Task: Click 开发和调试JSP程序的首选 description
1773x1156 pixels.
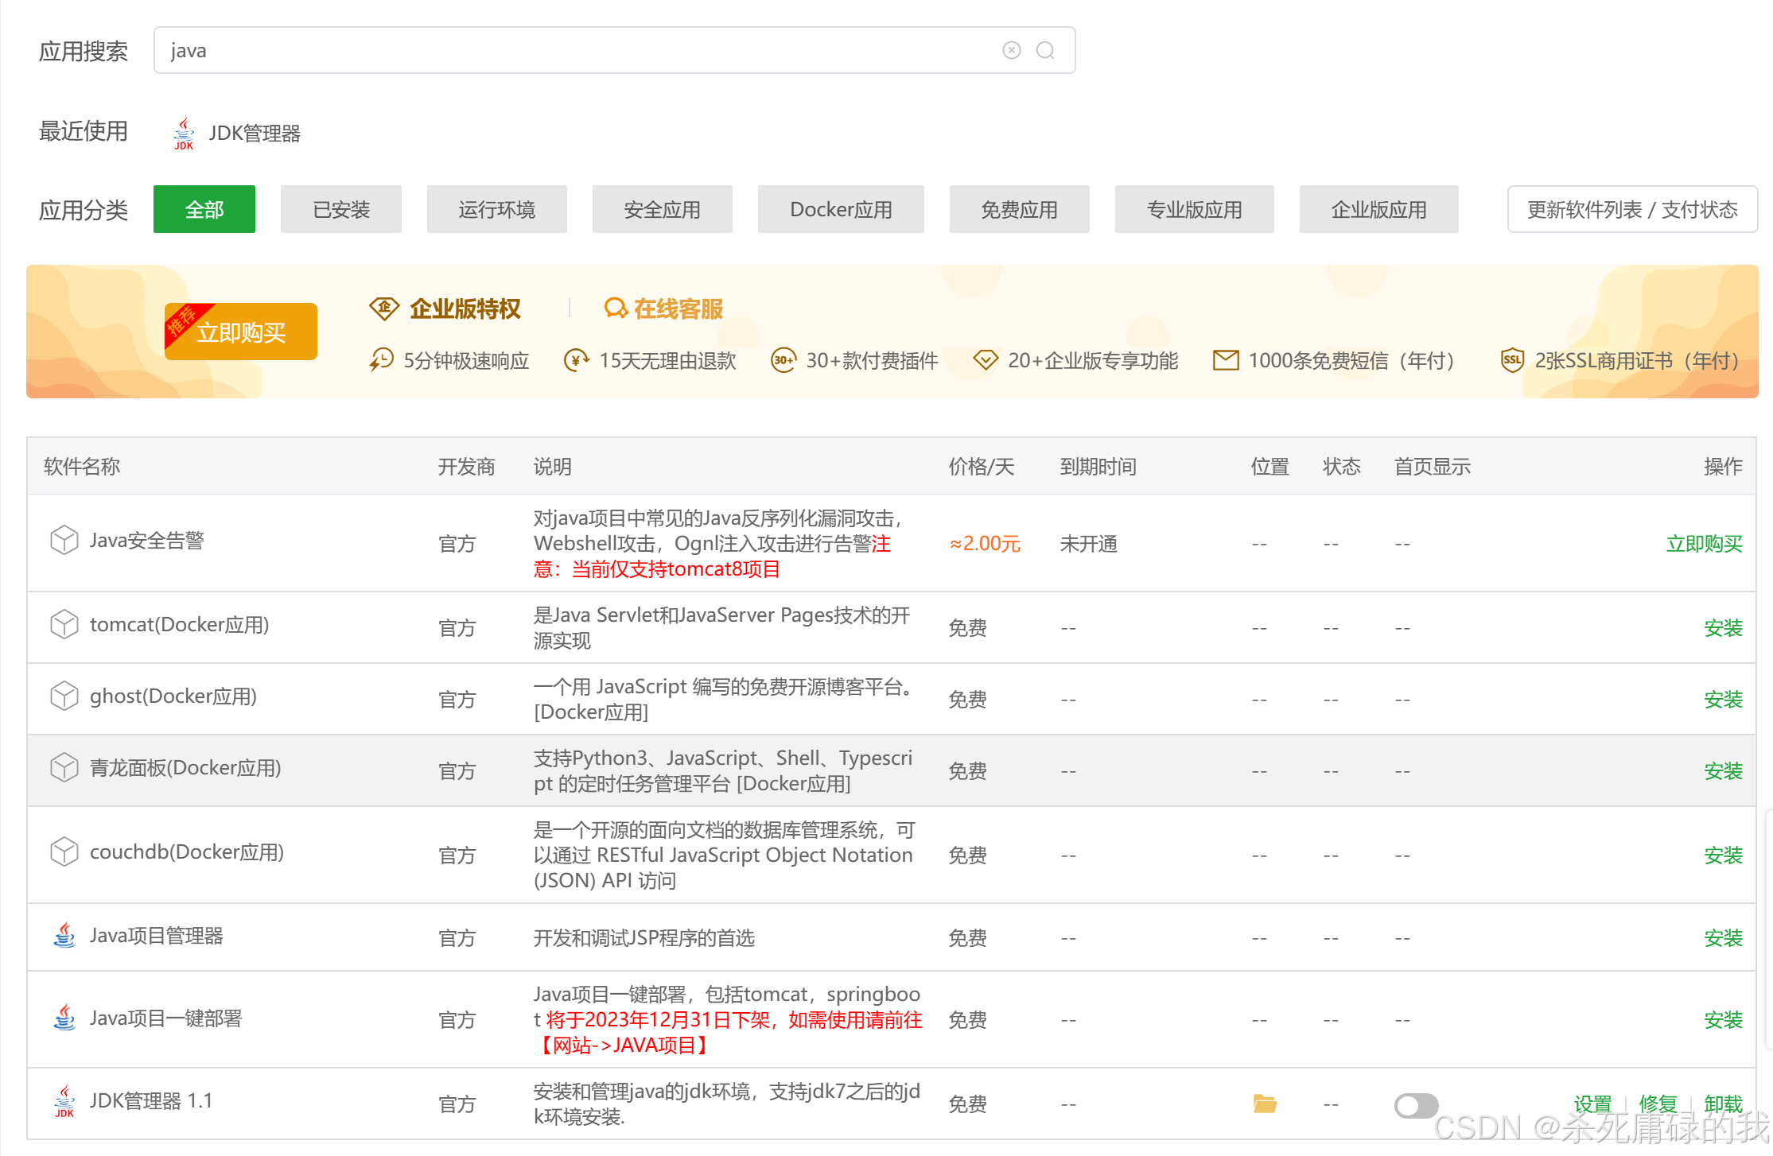Action: pos(644,938)
